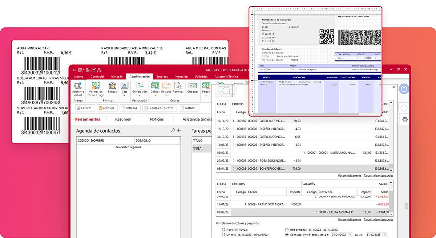Choose the Un mes date range option

click(223, 235)
